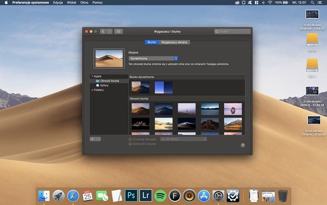Open the downloads stack with Safari badge in Dock
This screenshot has height=205, width=327.
pyautogui.click(x=268, y=197)
